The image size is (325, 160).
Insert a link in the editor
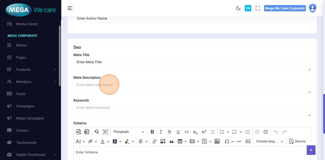coord(154,141)
